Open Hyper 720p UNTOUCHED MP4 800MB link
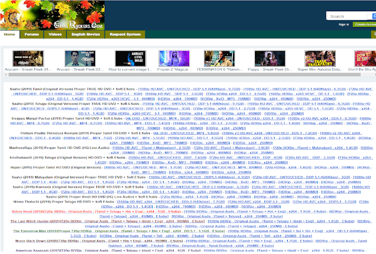The image size is (376, 254). coord(223,168)
